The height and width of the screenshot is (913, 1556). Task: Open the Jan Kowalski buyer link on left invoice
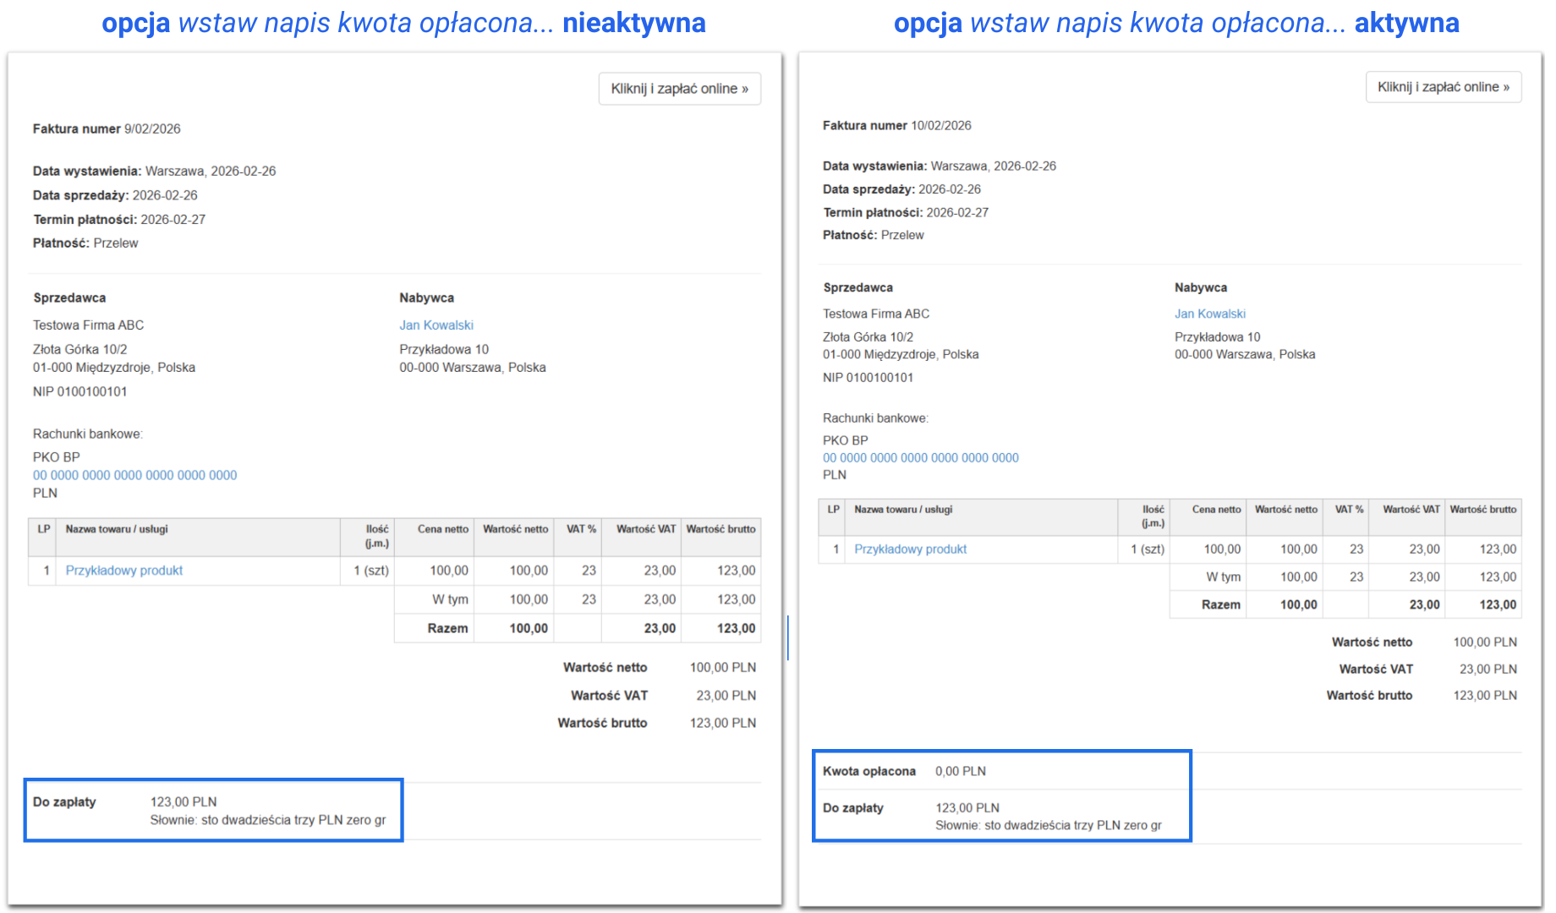[436, 325]
